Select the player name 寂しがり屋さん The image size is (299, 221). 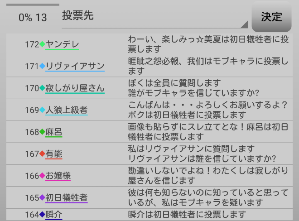(75, 88)
